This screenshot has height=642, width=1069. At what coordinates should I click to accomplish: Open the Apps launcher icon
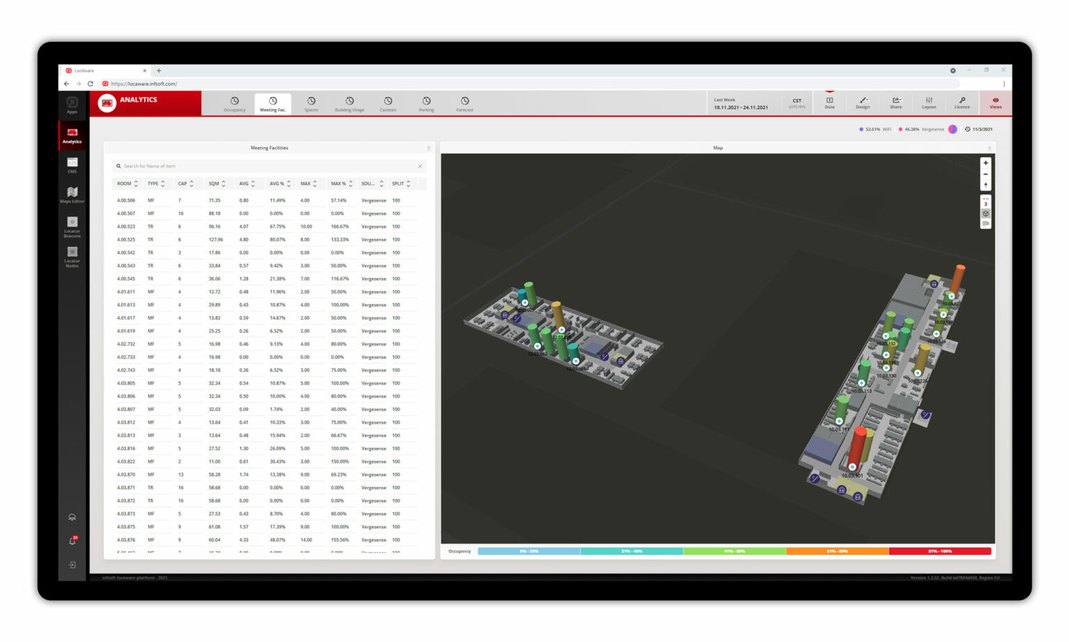72,104
